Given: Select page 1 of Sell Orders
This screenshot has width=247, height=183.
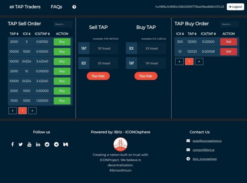Looking at the screenshot, I should 23,110.
